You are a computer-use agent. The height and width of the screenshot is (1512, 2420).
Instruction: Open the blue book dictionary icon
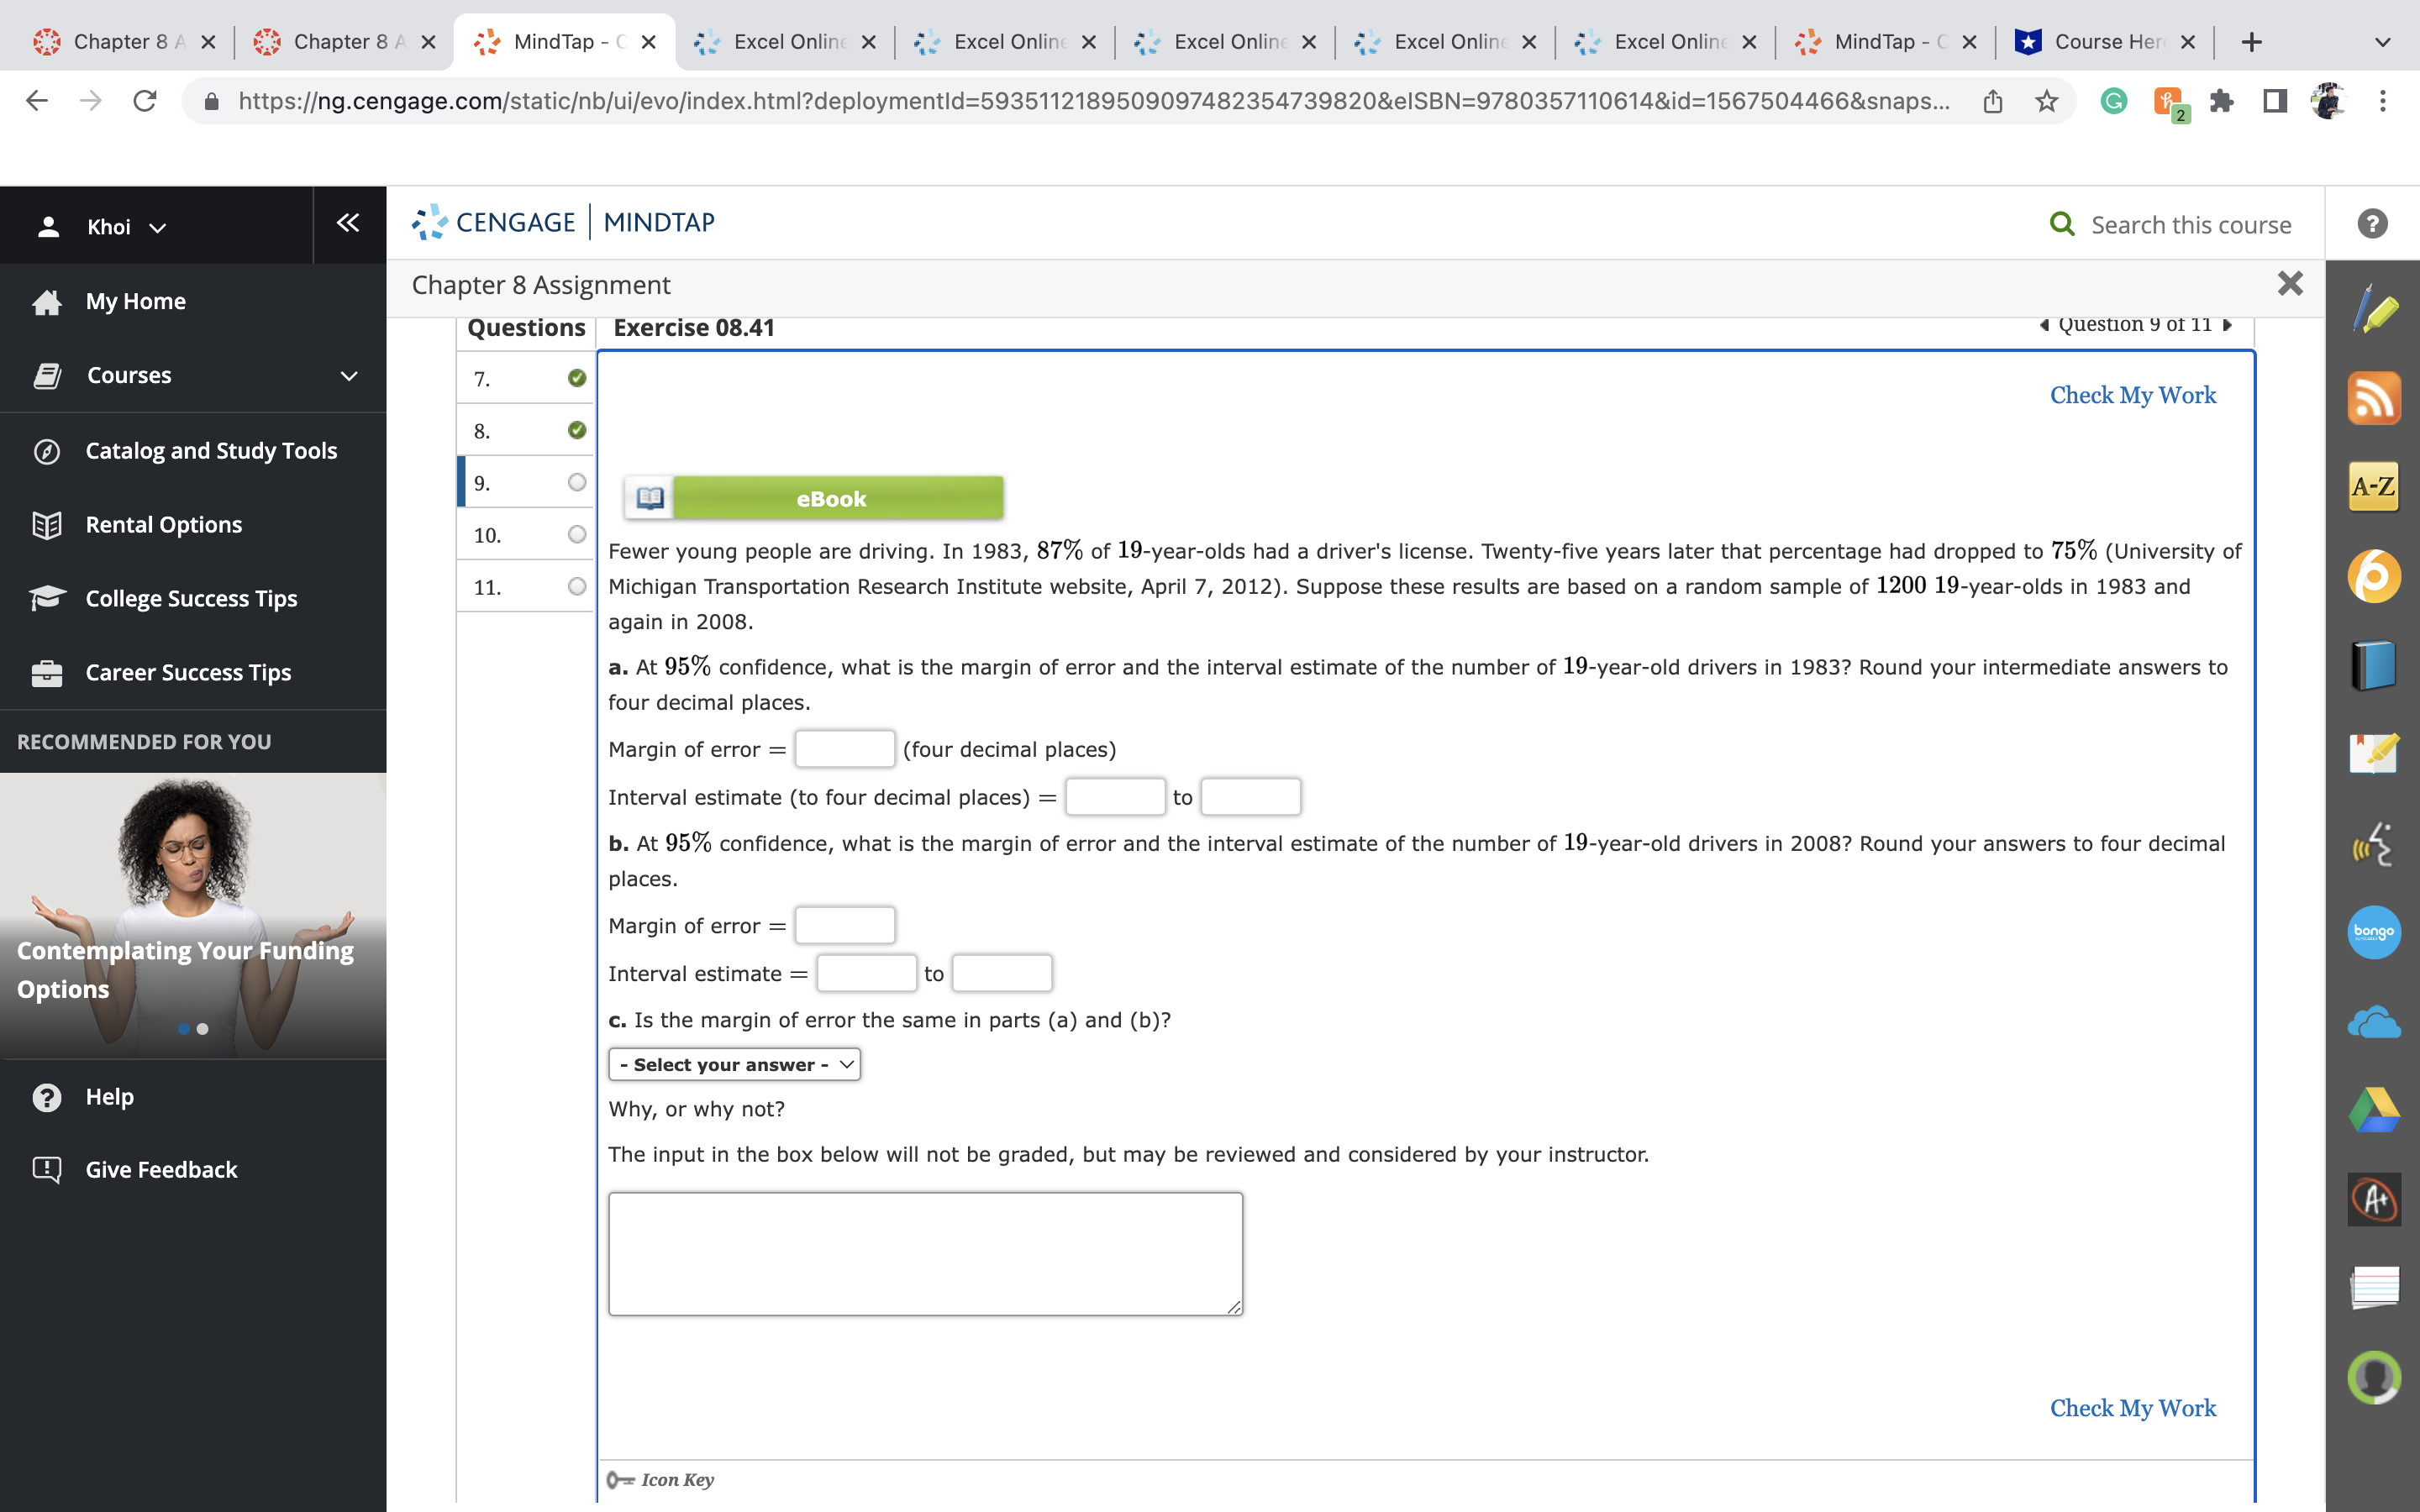tap(2373, 665)
